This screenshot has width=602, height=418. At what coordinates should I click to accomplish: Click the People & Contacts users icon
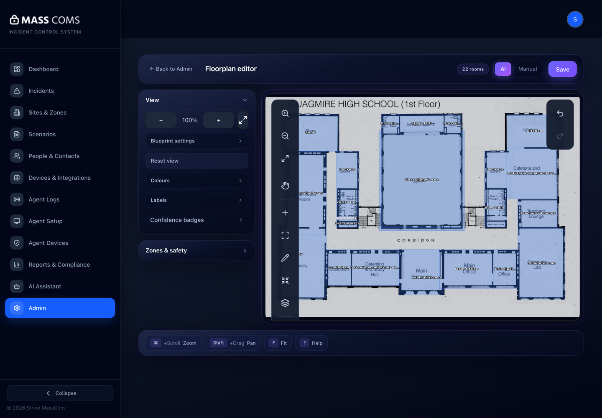pos(17,156)
